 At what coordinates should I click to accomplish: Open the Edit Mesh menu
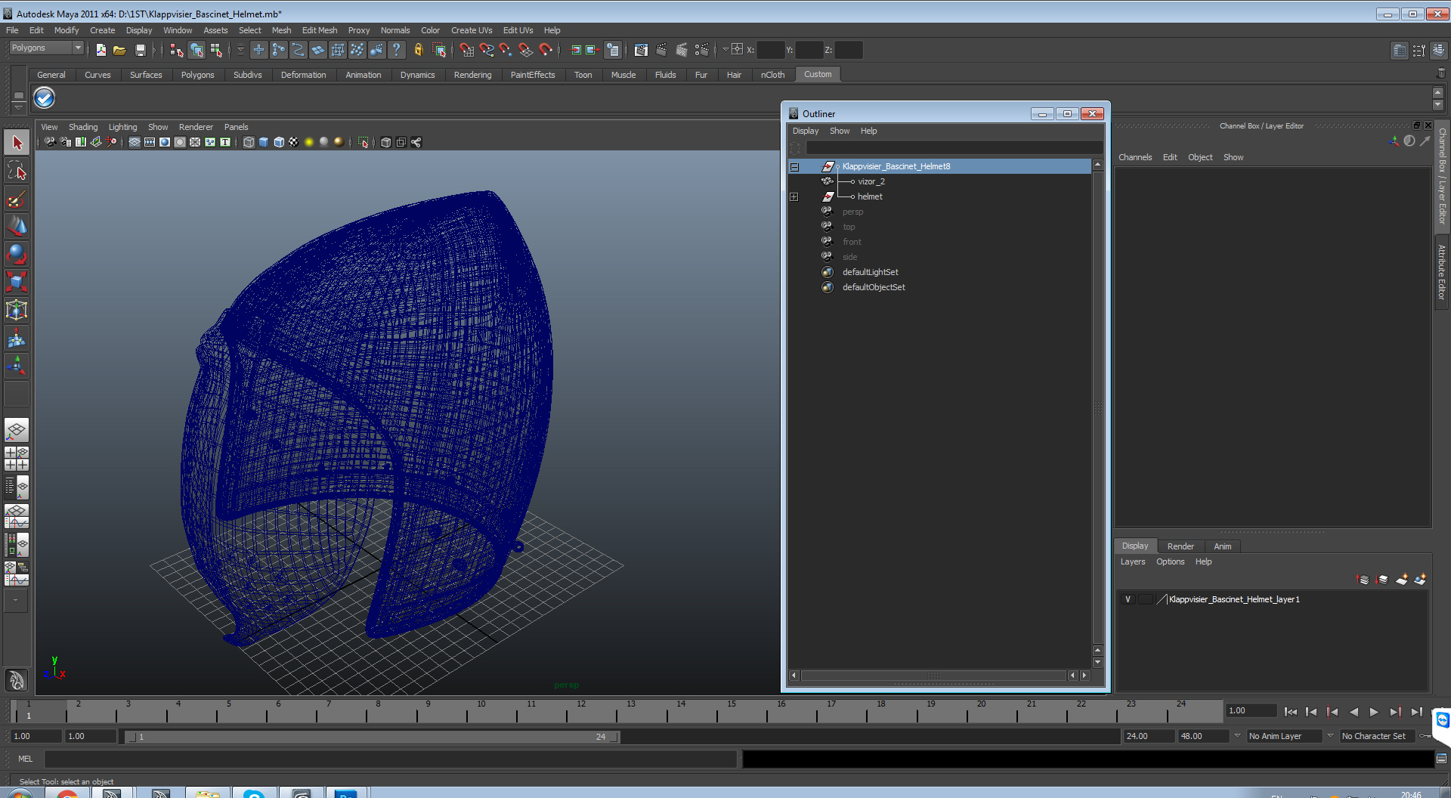[x=320, y=30]
